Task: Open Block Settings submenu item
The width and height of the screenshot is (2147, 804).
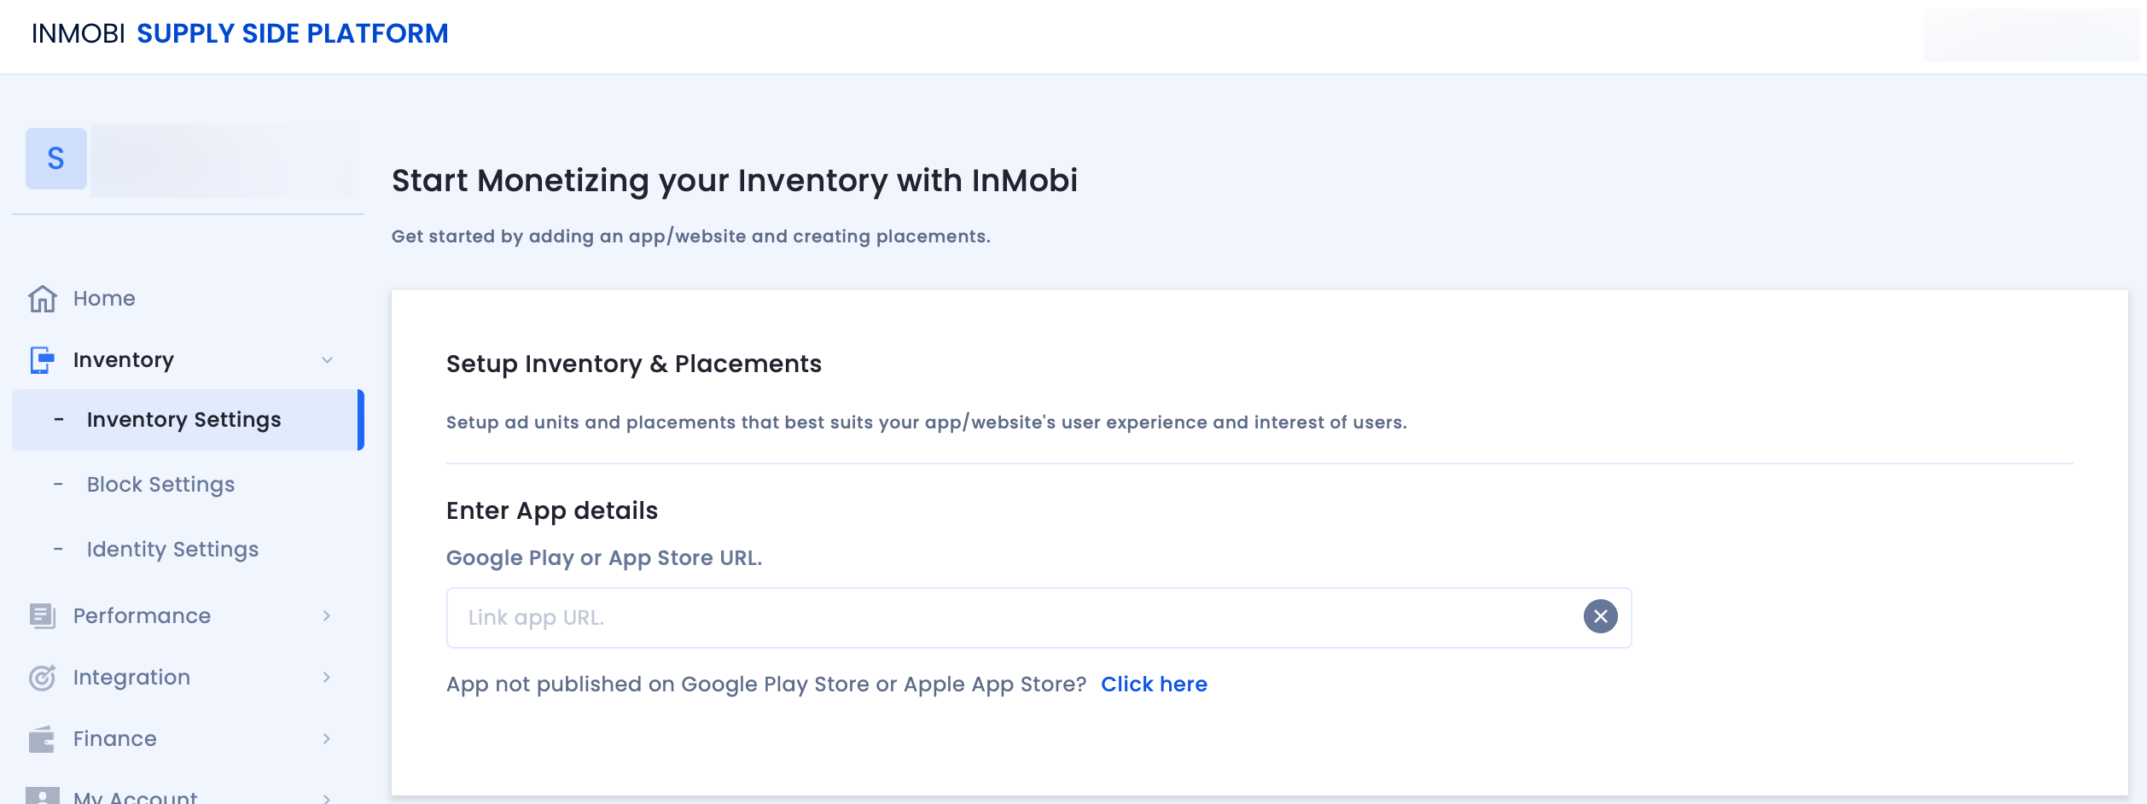Action: click(160, 485)
